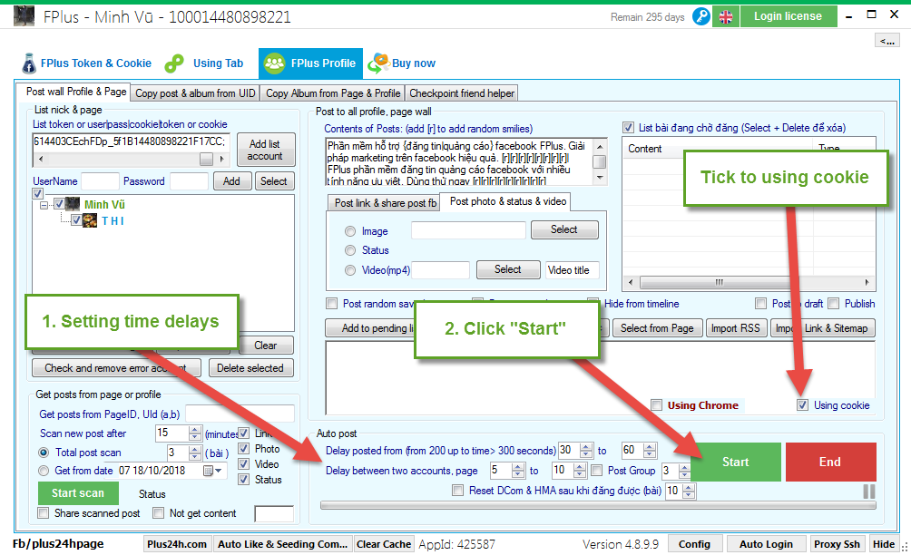Image resolution: width=911 pixels, height=555 pixels.
Task: Select the Video(mp4) radio button
Action: [349, 270]
